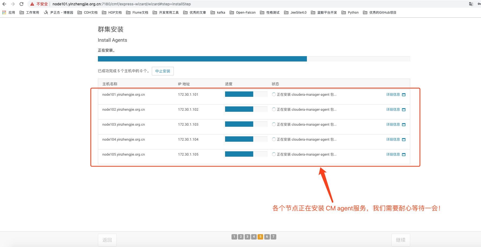Image resolution: width=481 pixels, height=247 pixels.
Task: Click the overall installation progress bar
Action: point(254,59)
